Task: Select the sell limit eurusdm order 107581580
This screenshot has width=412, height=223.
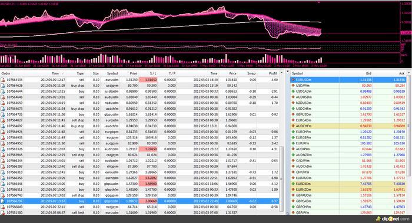Action: pos(139,212)
